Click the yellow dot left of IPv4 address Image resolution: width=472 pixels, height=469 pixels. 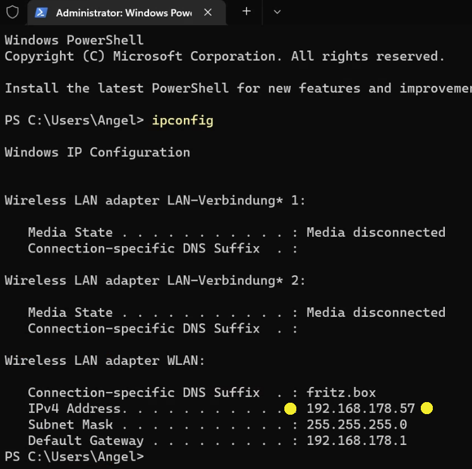290,408
